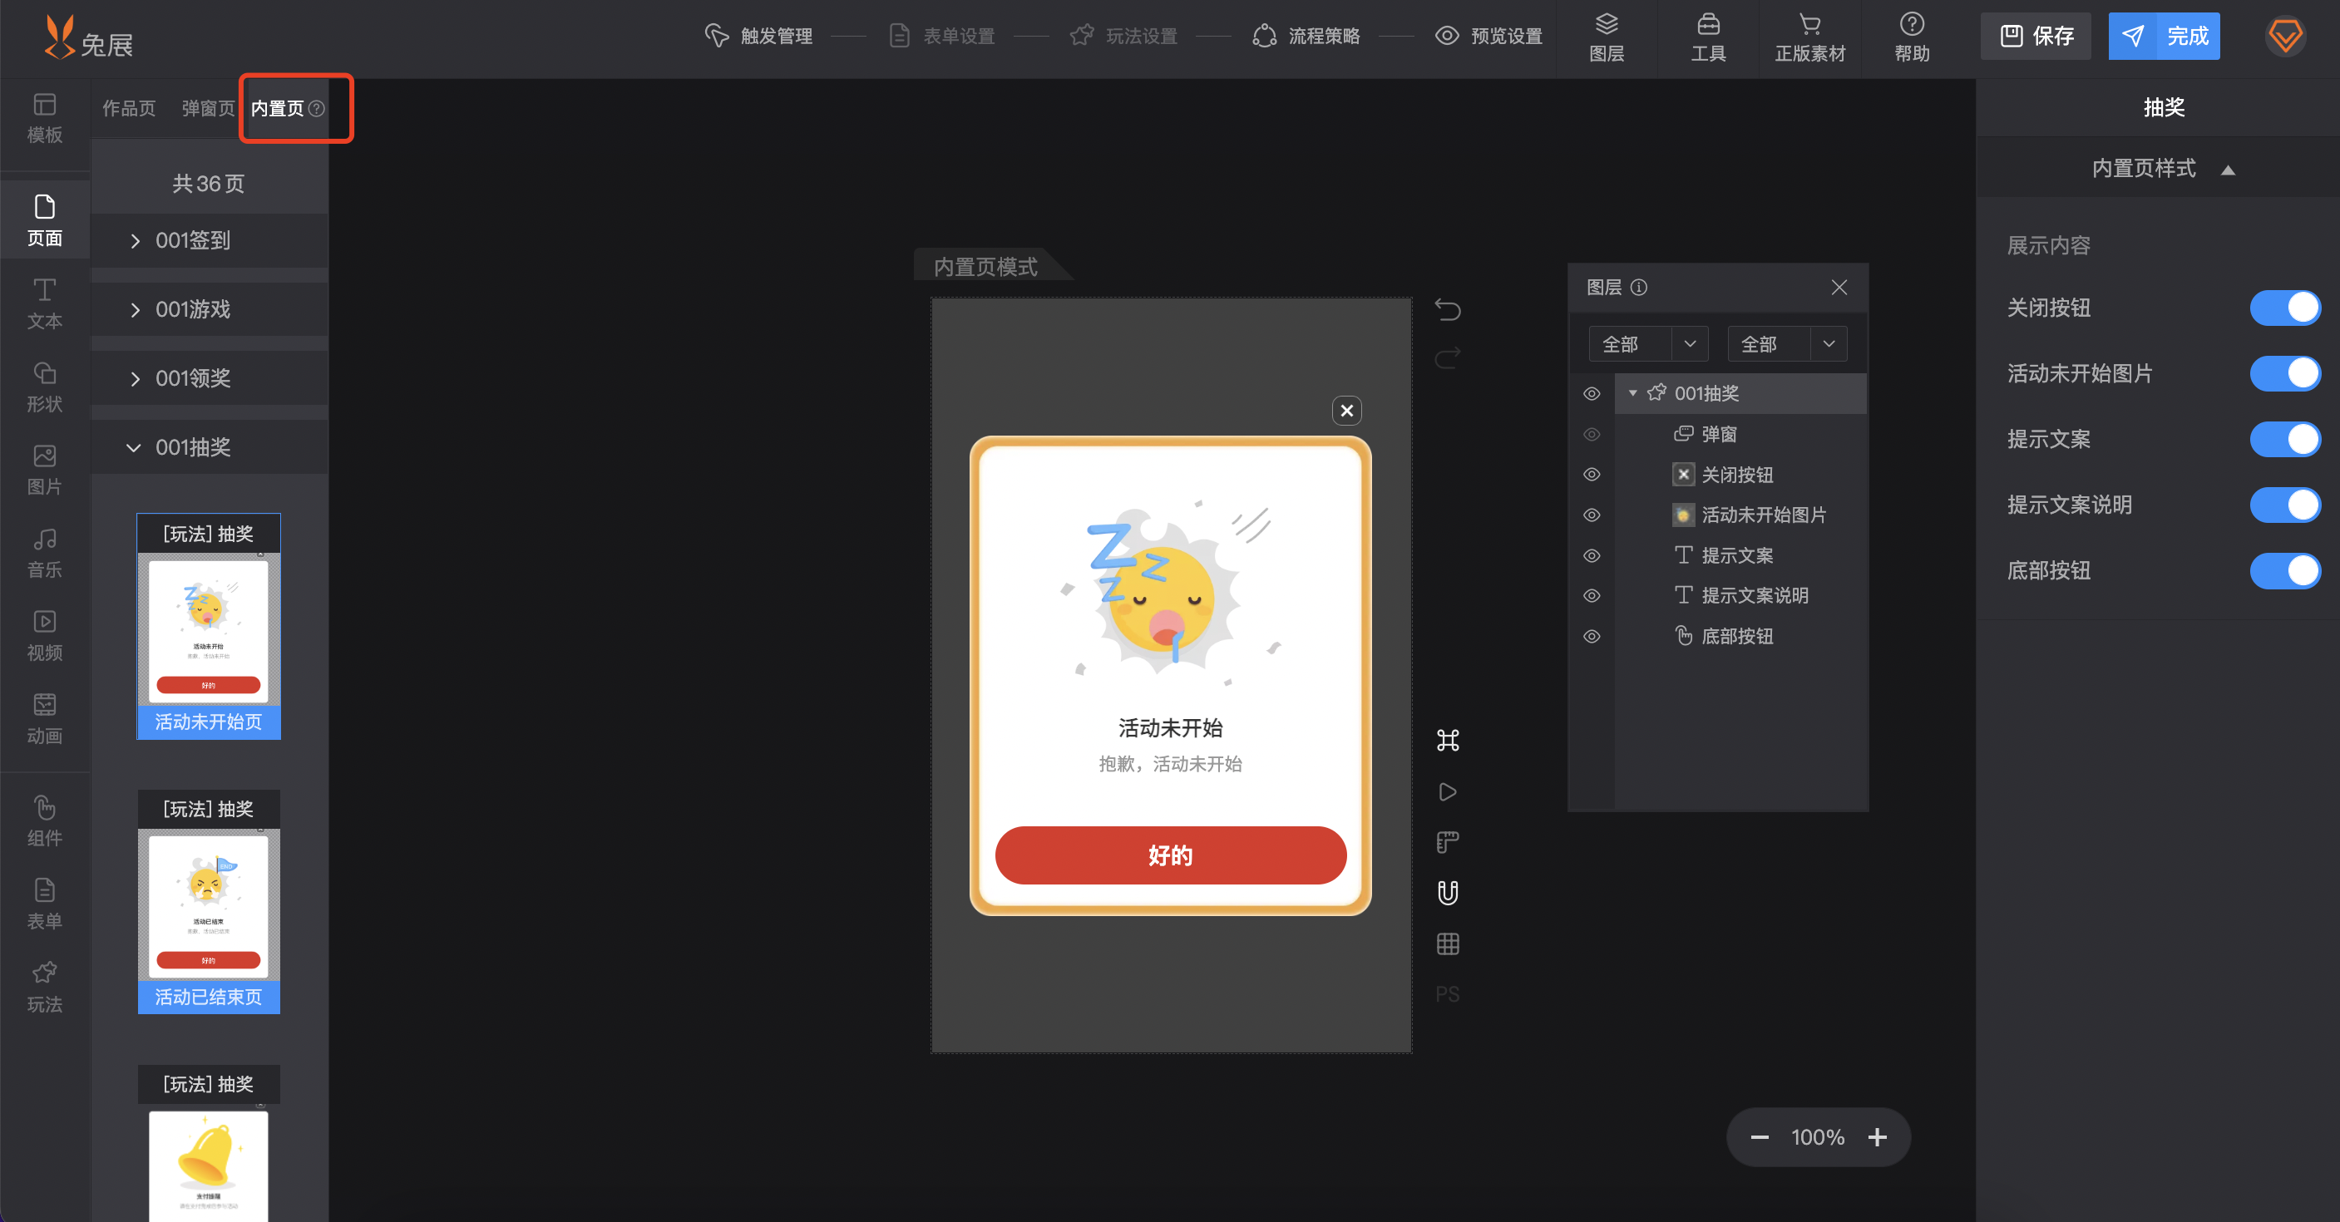Zoom out with the minus button

click(x=1760, y=1137)
